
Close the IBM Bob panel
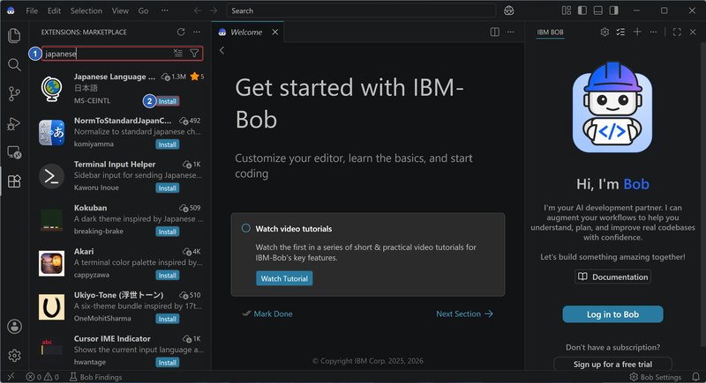(693, 32)
